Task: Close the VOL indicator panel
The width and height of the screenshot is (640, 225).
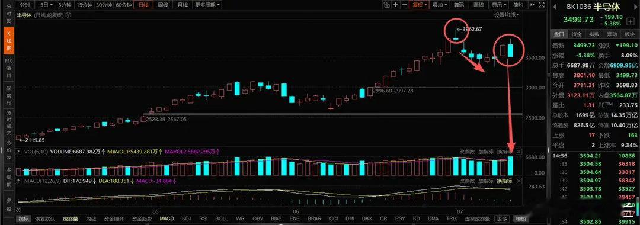Action: point(519,152)
